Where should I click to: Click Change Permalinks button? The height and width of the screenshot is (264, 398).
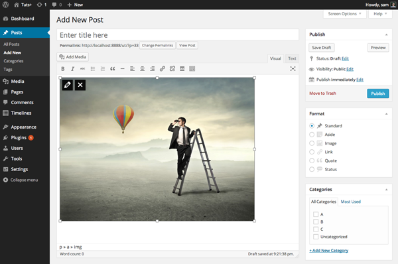[157, 46]
